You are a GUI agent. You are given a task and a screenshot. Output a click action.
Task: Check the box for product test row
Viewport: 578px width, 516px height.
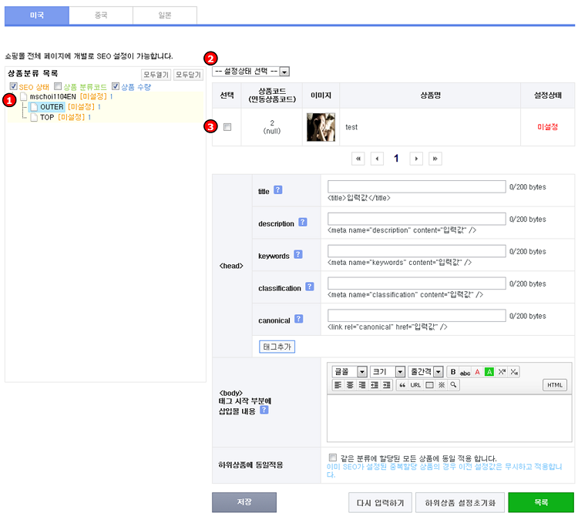[x=227, y=127]
